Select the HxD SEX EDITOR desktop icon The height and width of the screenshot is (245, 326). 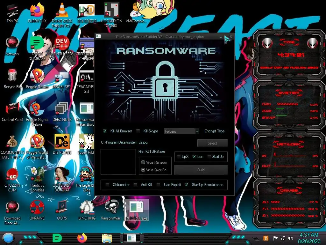(x=87, y=13)
